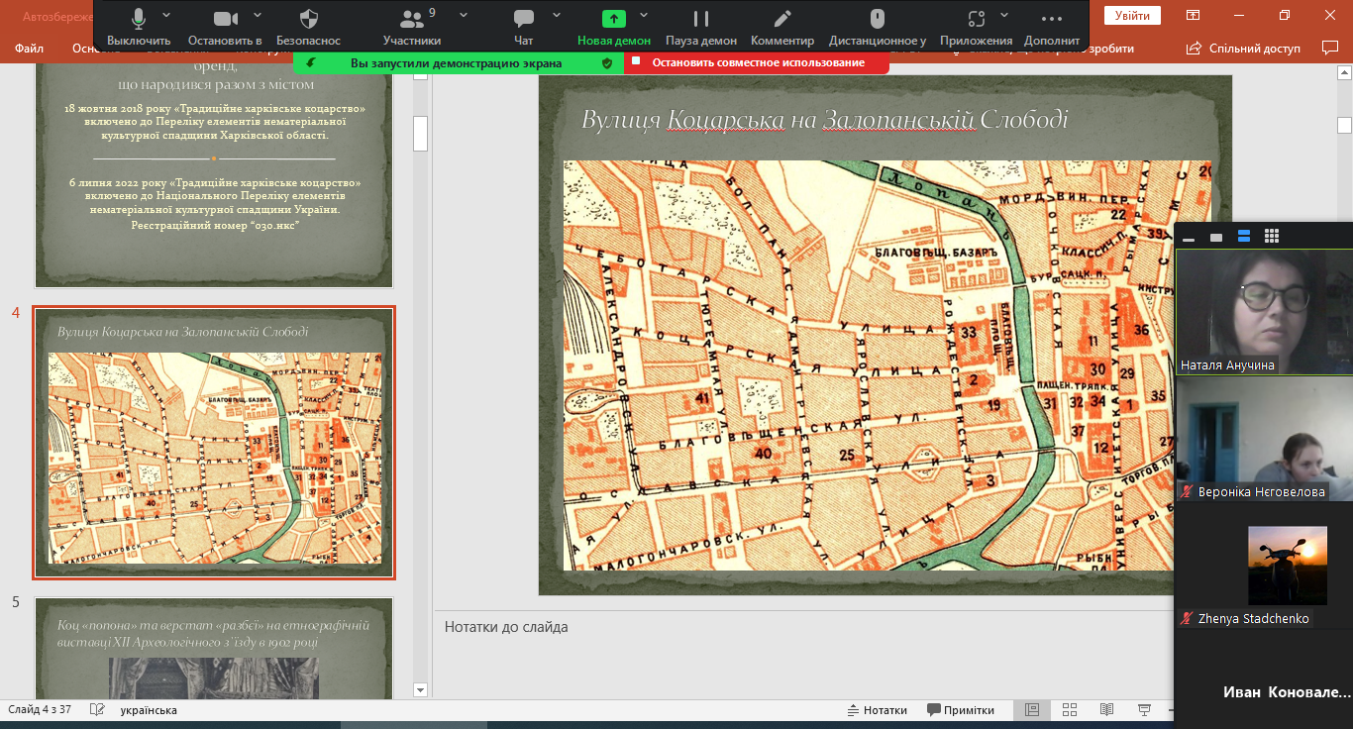Stop video with the camera button
Image resolution: width=1353 pixels, height=729 pixels.
point(225,27)
